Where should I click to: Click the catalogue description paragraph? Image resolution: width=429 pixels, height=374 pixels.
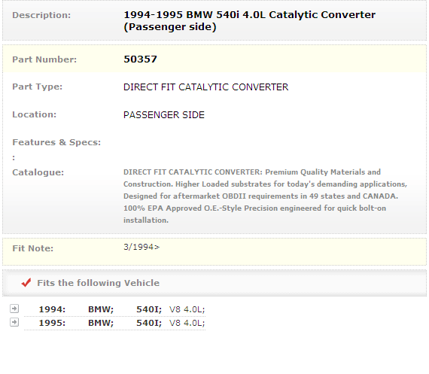pos(265,196)
